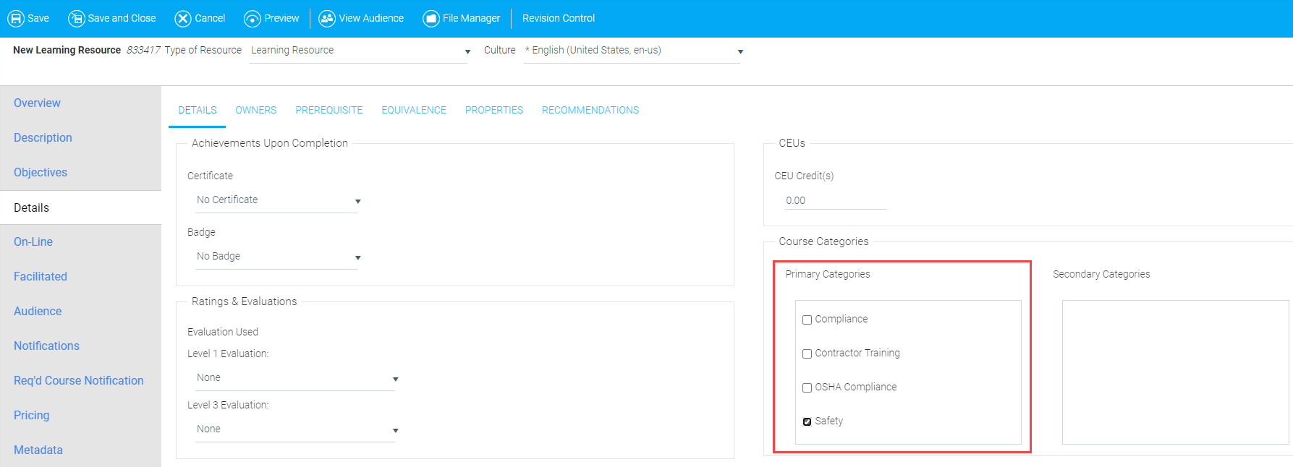The height and width of the screenshot is (467, 1293).
Task: Open the Badge dropdown
Action: coord(278,257)
